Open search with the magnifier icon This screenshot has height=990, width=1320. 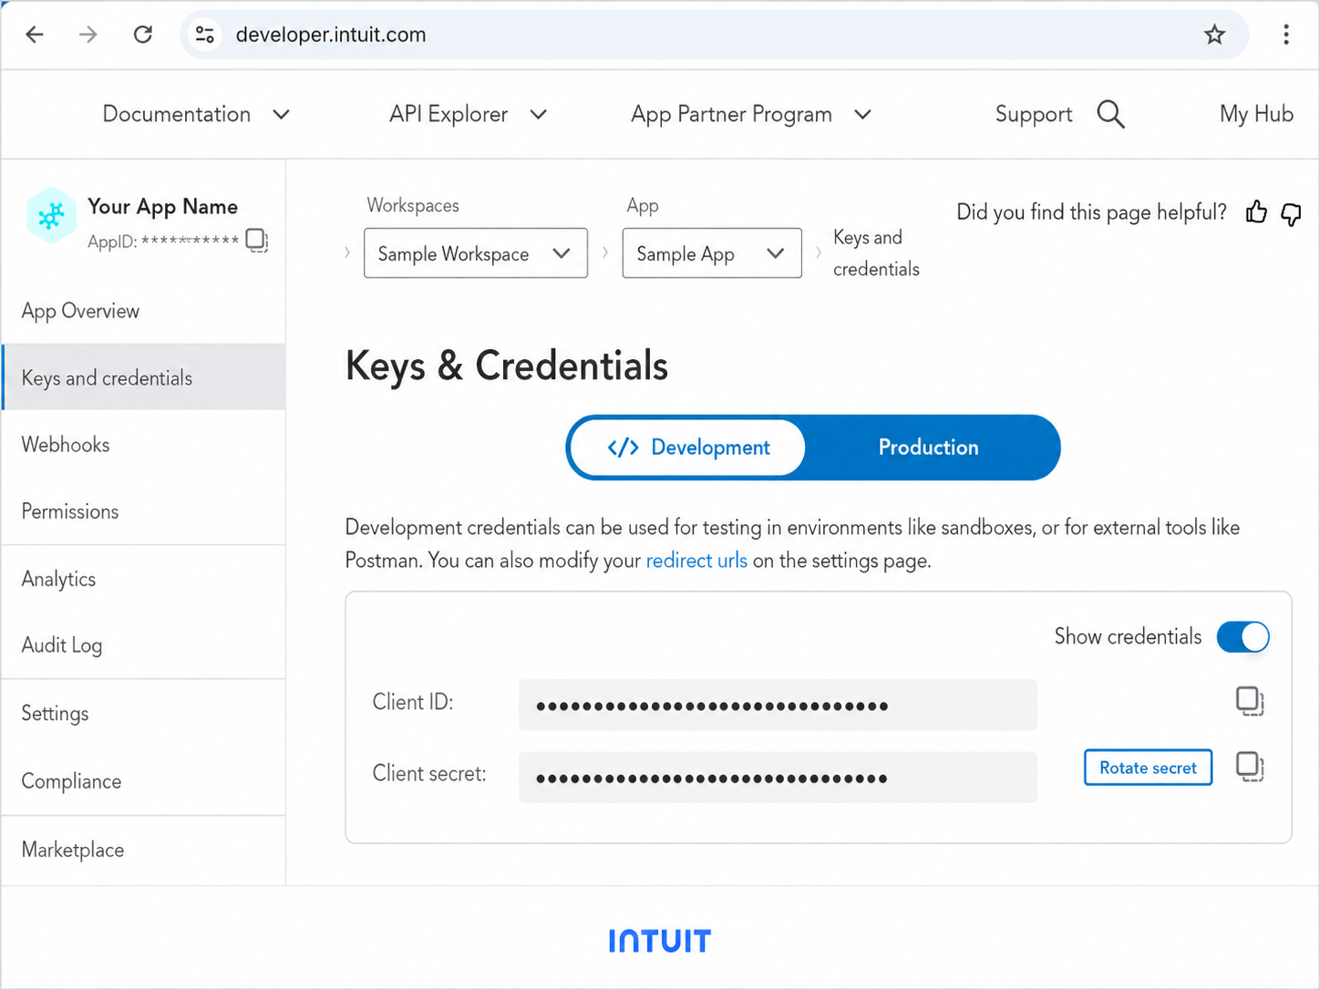click(x=1110, y=114)
